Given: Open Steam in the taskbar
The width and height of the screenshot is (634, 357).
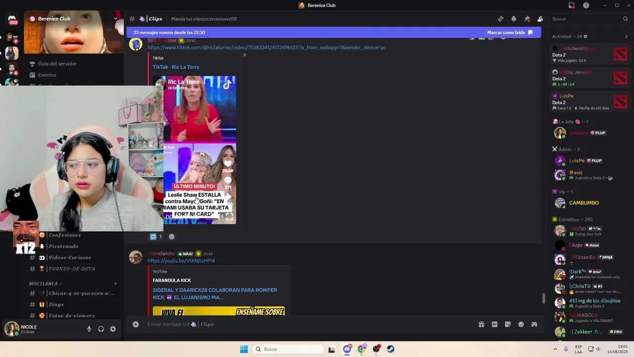Looking at the screenshot, I should pyautogui.click(x=391, y=349).
